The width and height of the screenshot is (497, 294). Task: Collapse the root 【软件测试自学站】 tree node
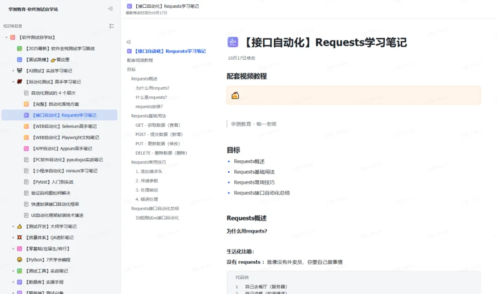coord(6,37)
